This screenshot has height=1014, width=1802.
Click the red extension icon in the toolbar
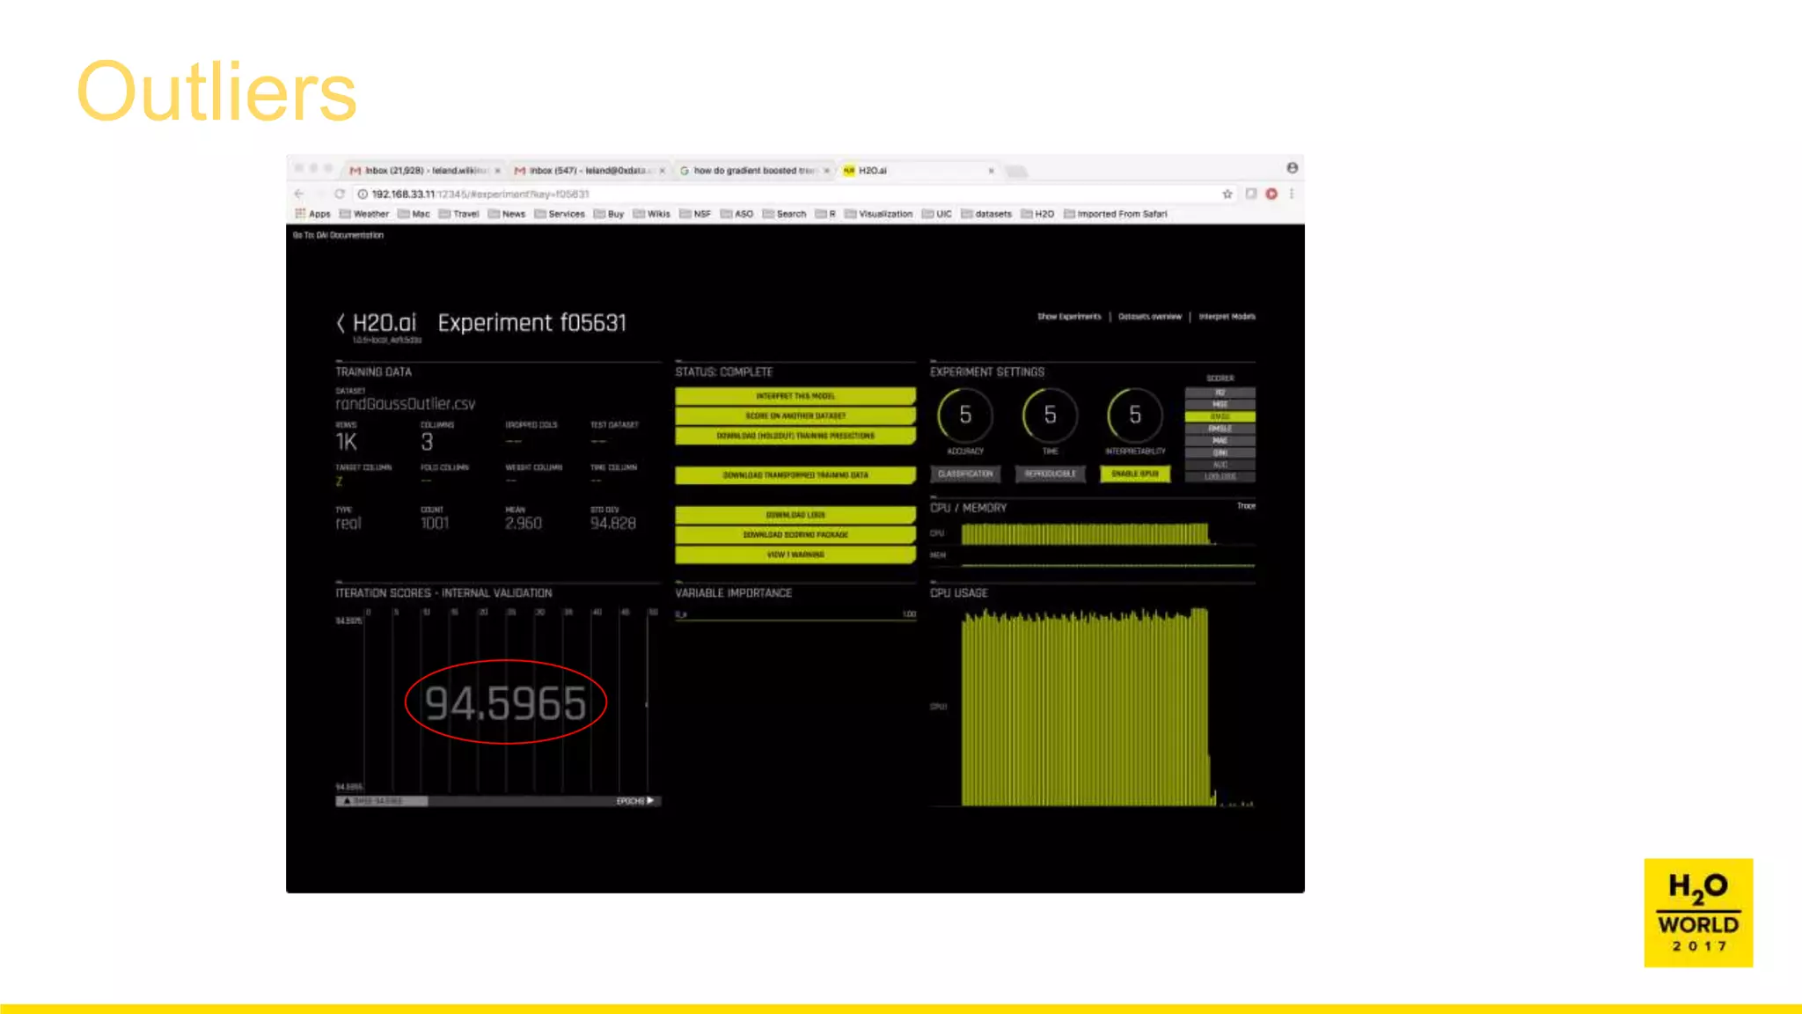pyautogui.click(x=1271, y=194)
